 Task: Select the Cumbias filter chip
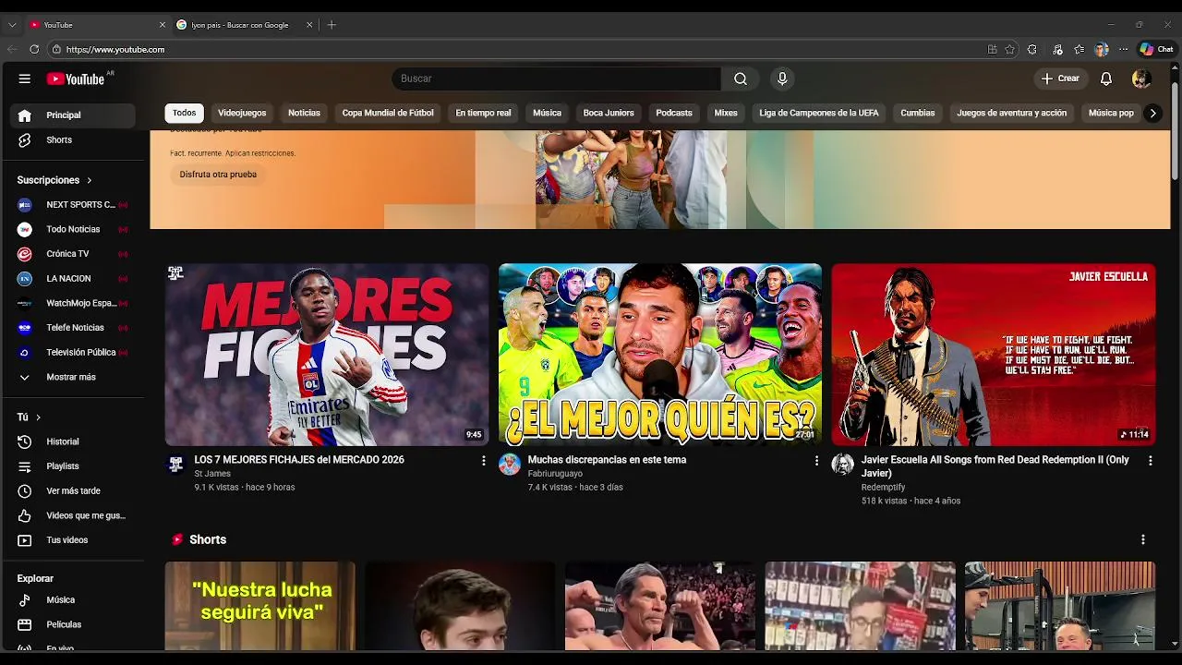[918, 113]
